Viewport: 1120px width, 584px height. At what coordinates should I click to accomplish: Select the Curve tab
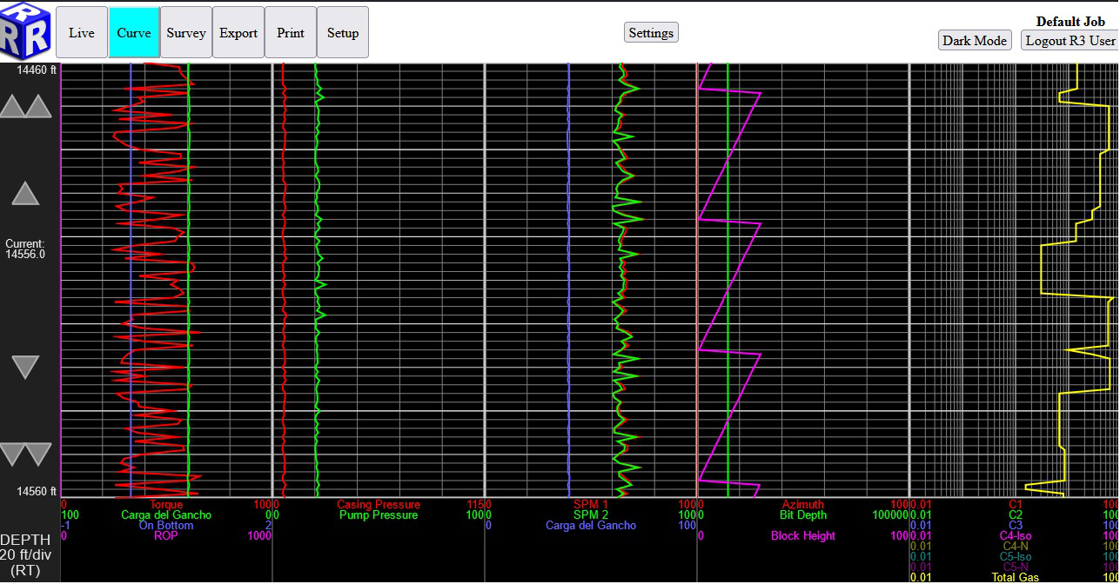click(134, 33)
